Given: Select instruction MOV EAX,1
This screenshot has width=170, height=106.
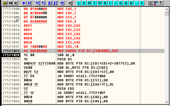Looking at the screenshot, I should click(x=67, y=9).
